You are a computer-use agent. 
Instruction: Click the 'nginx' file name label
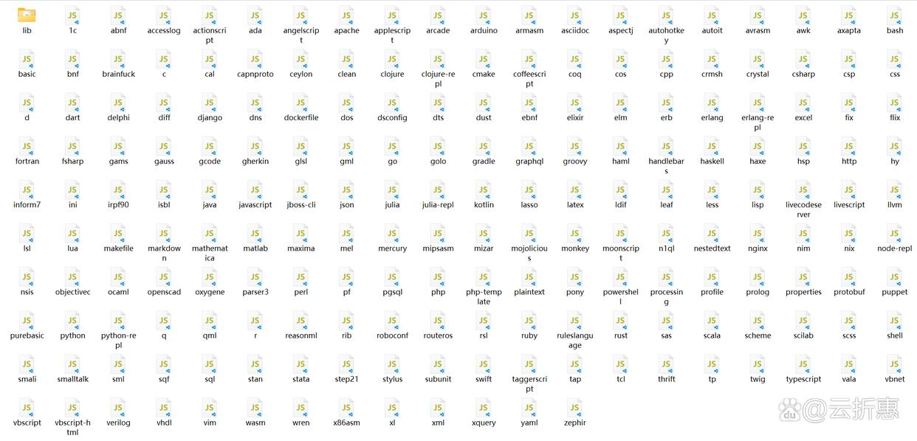758,249
